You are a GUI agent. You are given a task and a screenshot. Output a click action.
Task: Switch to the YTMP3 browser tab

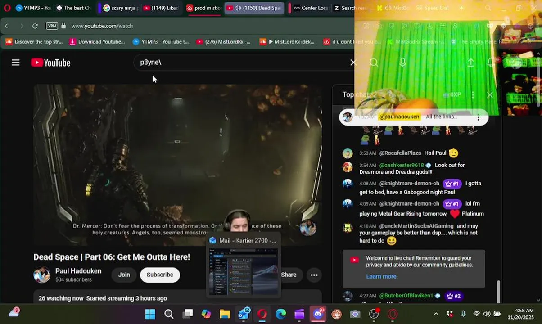pos(33,8)
